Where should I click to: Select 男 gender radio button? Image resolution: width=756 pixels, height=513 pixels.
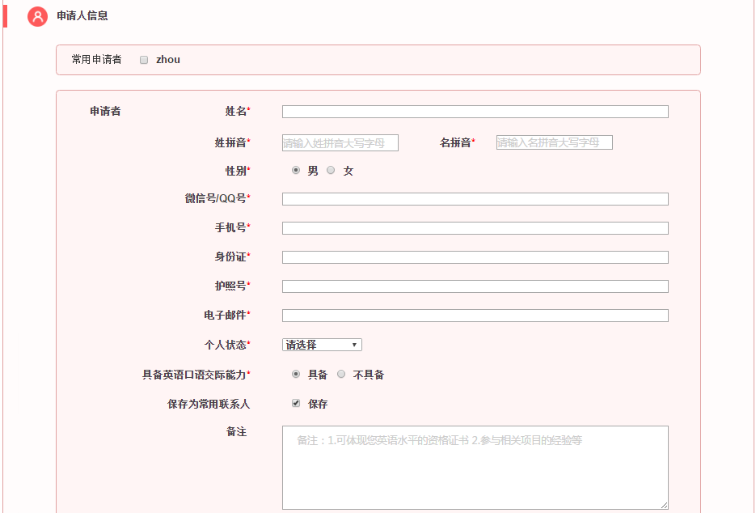point(296,171)
